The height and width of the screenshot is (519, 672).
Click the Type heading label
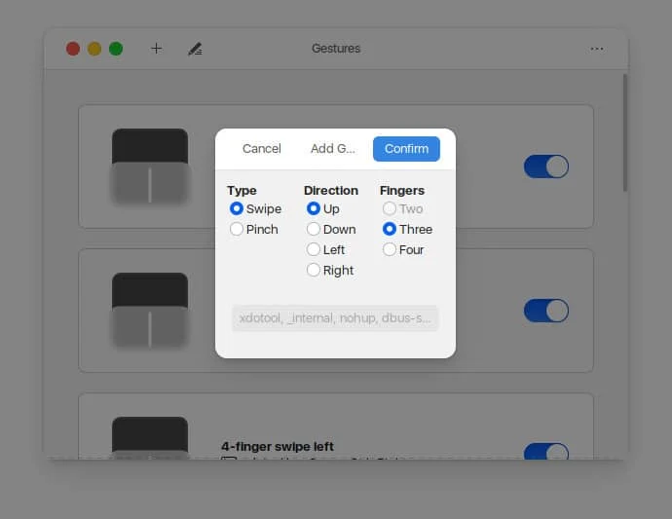coord(242,190)
